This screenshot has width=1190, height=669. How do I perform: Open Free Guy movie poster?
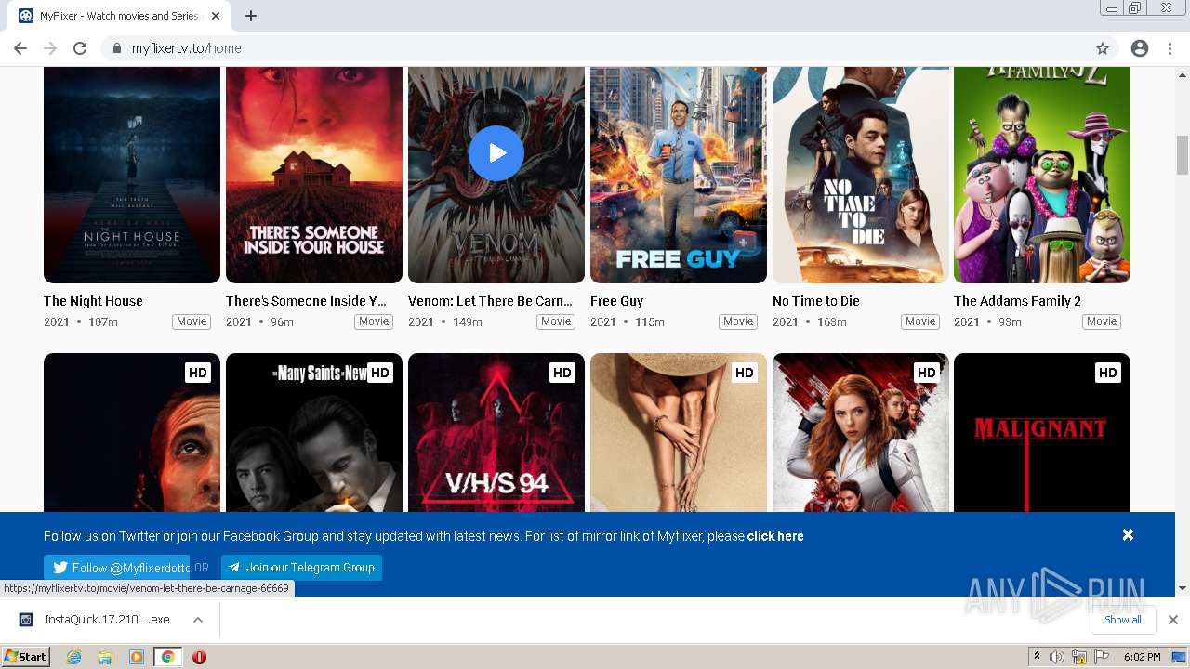[679, 175]
